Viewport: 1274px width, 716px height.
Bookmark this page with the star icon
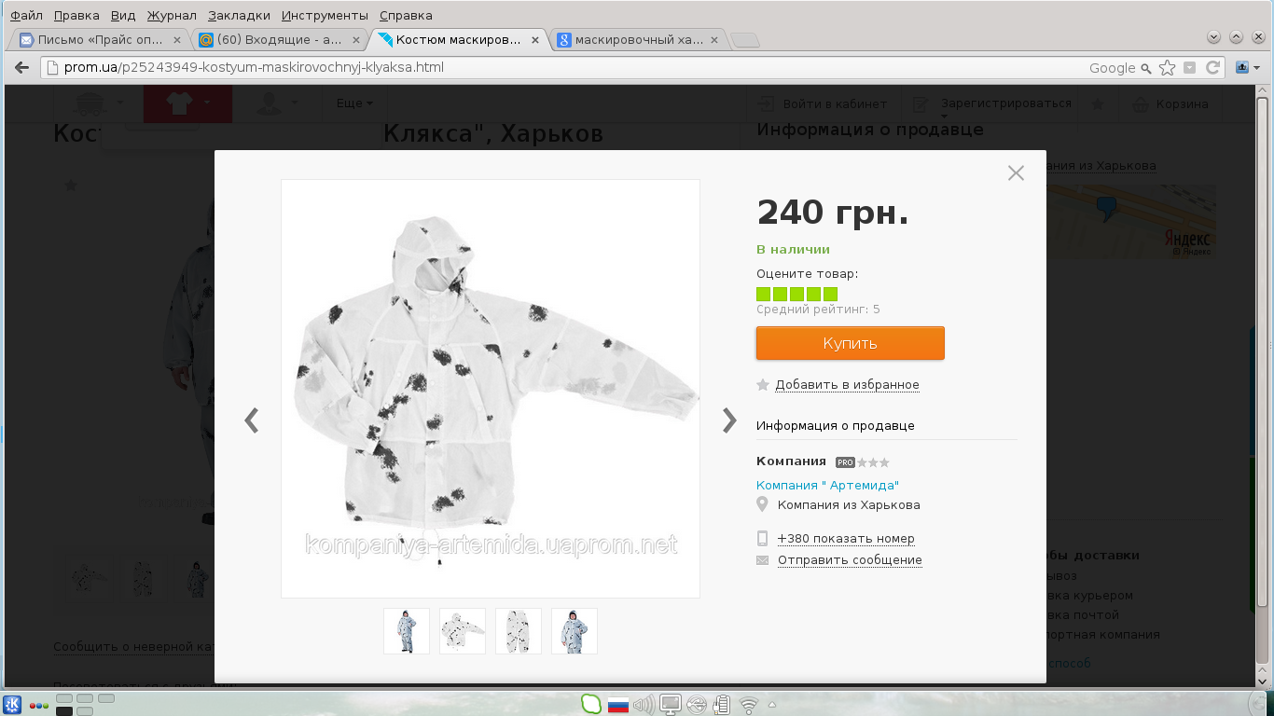[1167, 67]
